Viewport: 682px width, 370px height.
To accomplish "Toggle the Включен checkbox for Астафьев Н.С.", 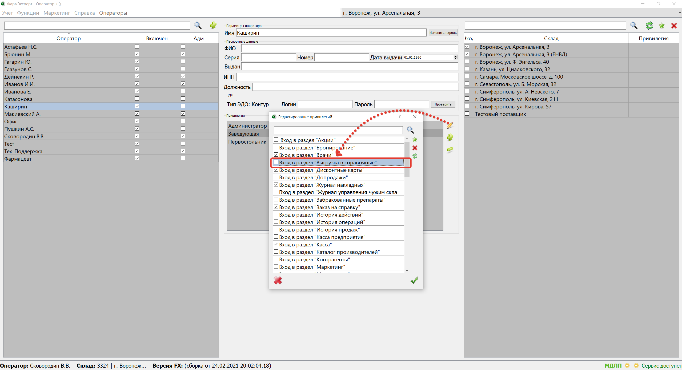I will click(x=137, y=47).
